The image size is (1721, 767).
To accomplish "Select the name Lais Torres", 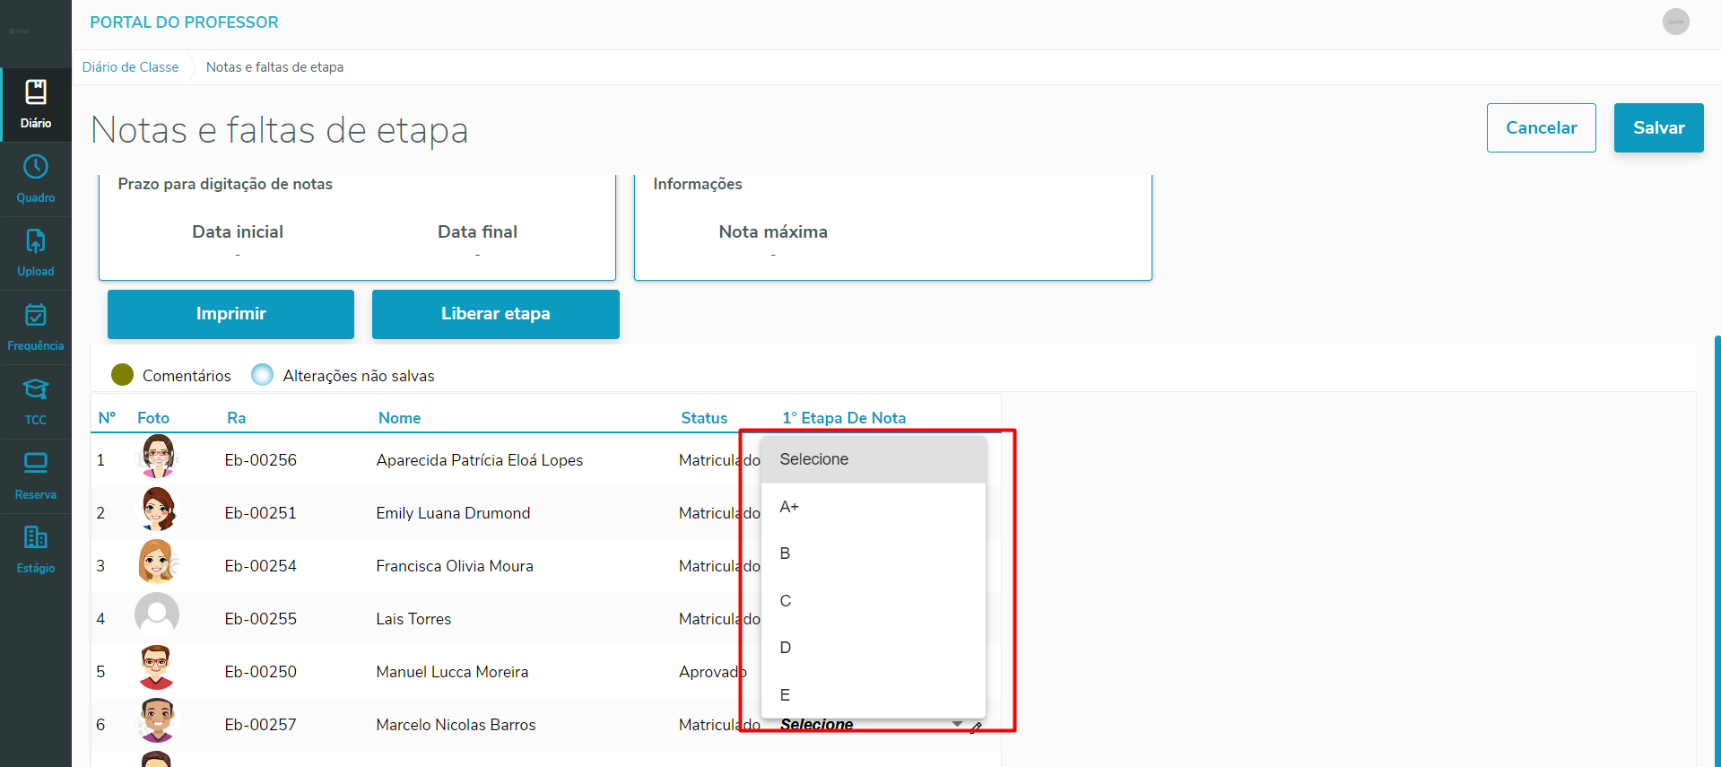I will point(413,619).
